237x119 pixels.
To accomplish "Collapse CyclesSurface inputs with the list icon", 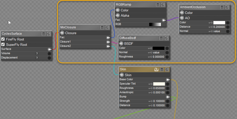I will (x=44, y=34).
